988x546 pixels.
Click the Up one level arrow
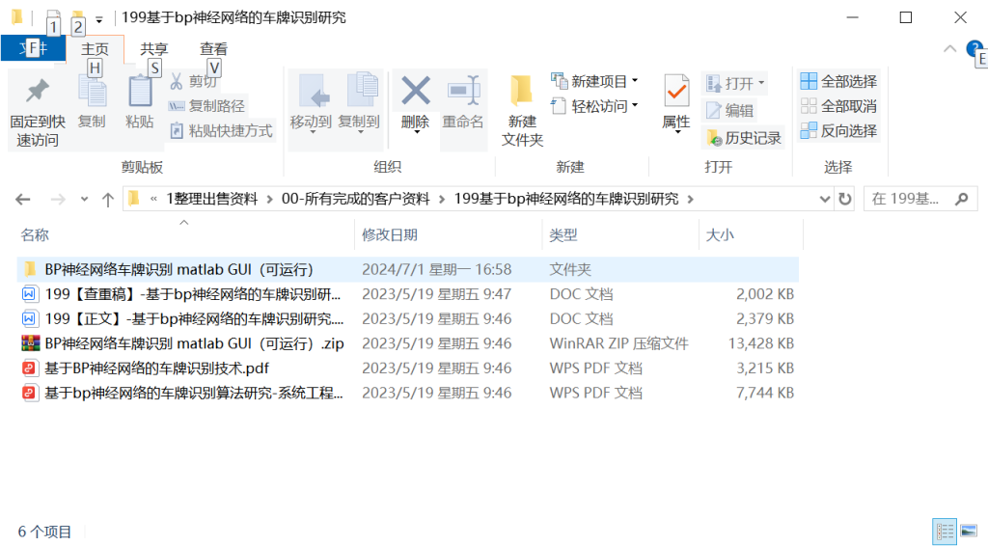click(x=108, y=200)
